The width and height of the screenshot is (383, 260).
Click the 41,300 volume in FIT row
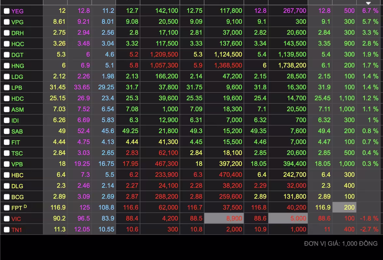tap(168, 142)
